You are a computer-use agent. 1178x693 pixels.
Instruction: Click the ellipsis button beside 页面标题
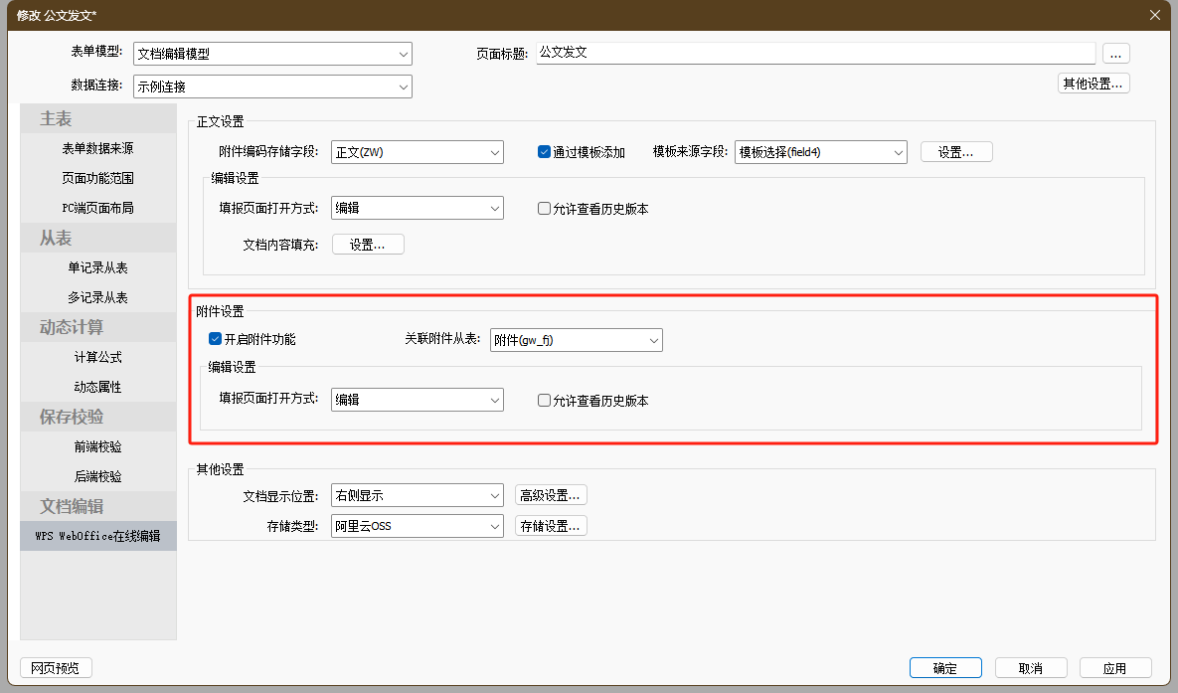(x=1115, y=53)
